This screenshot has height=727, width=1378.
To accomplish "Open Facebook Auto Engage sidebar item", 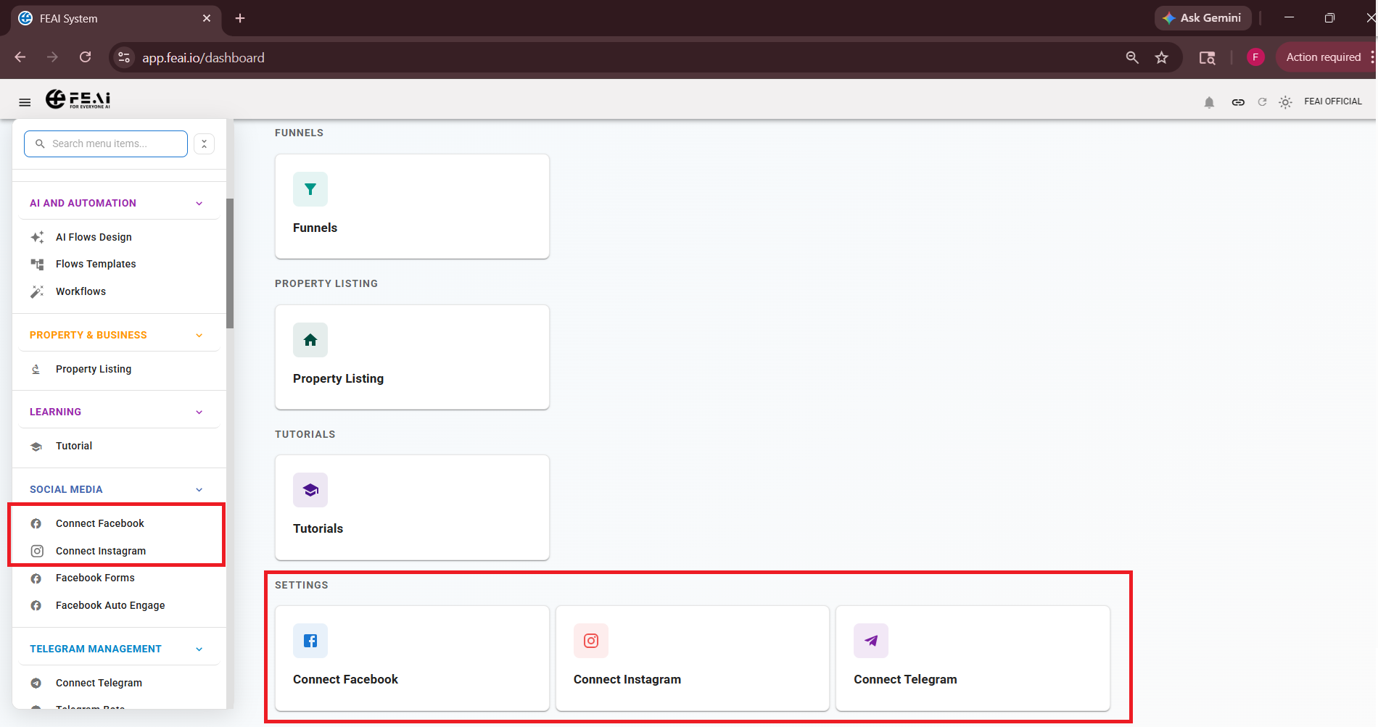I will pyautogui.click(x=119, y=605).
